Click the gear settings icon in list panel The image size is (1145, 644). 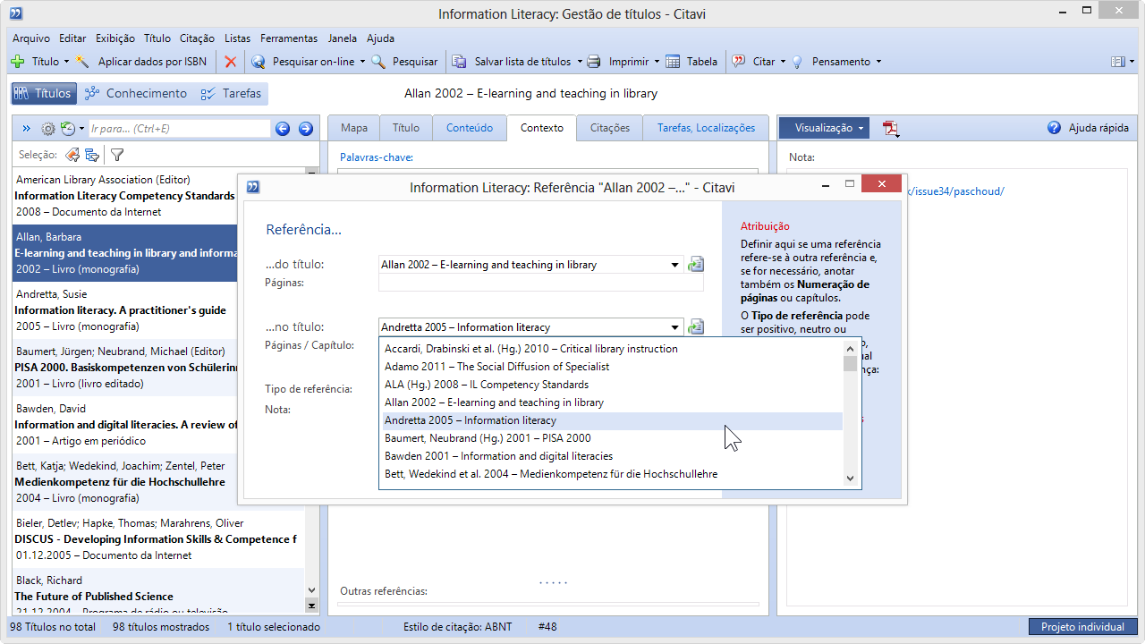pyautogui.click(x=48, y=129)
